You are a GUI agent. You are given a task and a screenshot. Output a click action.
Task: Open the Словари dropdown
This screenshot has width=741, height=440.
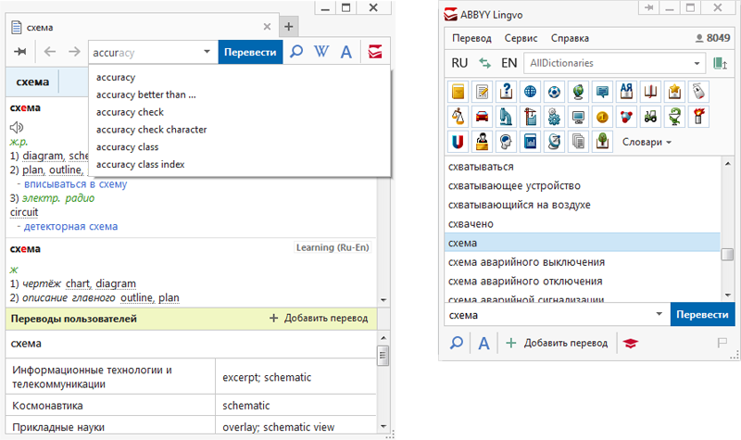647,143
